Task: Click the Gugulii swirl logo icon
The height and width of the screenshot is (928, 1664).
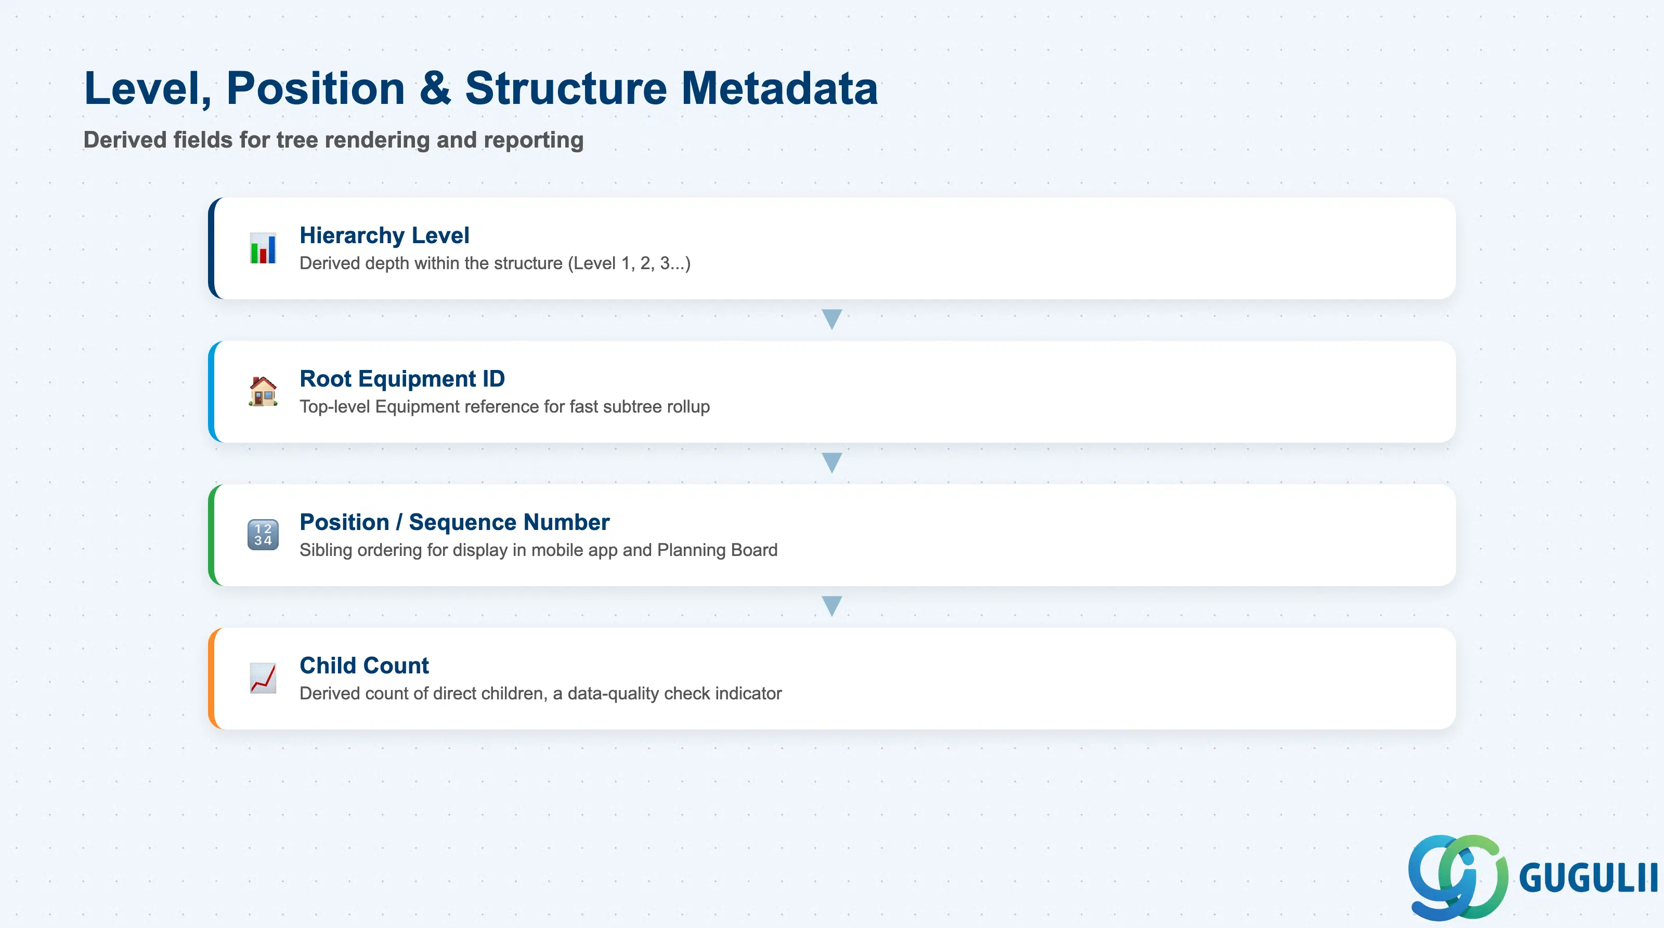Action: (x=1458, y=877)
